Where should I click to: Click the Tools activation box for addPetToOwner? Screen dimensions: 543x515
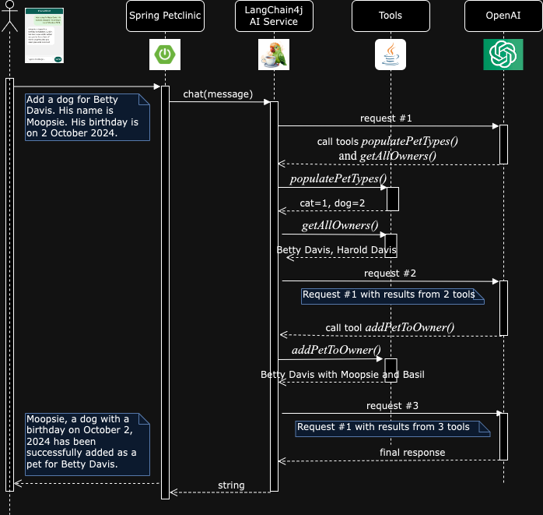[391, 371]
